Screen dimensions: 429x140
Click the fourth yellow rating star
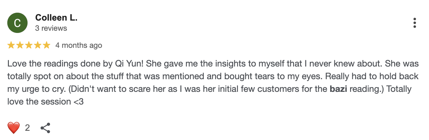coord(38,45)
